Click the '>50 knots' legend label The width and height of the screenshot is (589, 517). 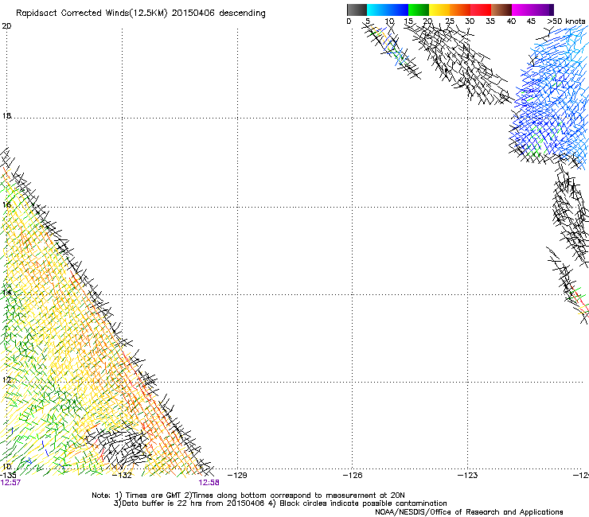point(566,21)
